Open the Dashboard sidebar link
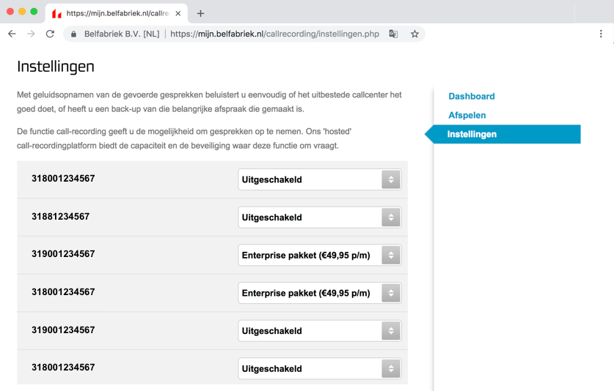The height and width of the screenshot is (391, 614). pos(472,96)
